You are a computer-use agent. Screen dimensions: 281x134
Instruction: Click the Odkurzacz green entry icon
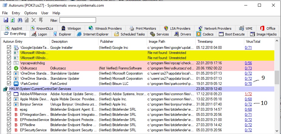pyautogui.click(x=16, y=68)
